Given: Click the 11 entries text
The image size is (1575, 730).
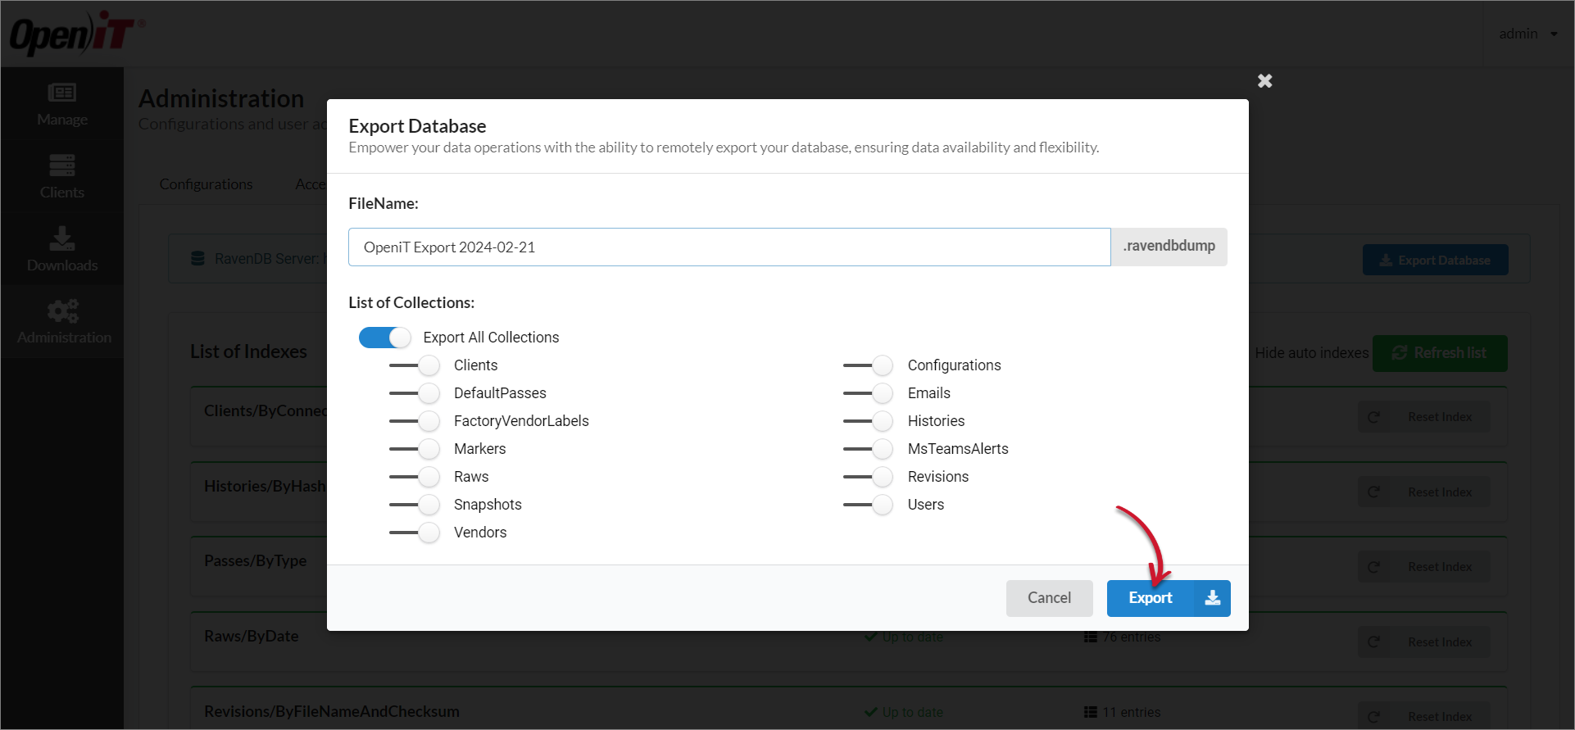Looking at the screenshot, I should pyautogui.click(x=1131, y=712).
